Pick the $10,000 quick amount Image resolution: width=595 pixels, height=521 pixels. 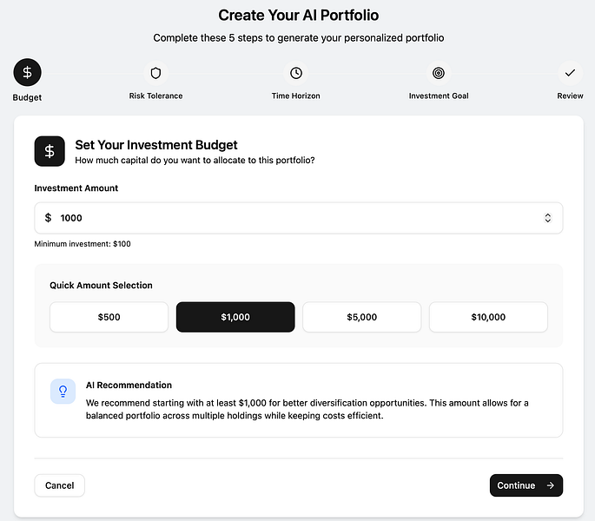pos(488,317)
